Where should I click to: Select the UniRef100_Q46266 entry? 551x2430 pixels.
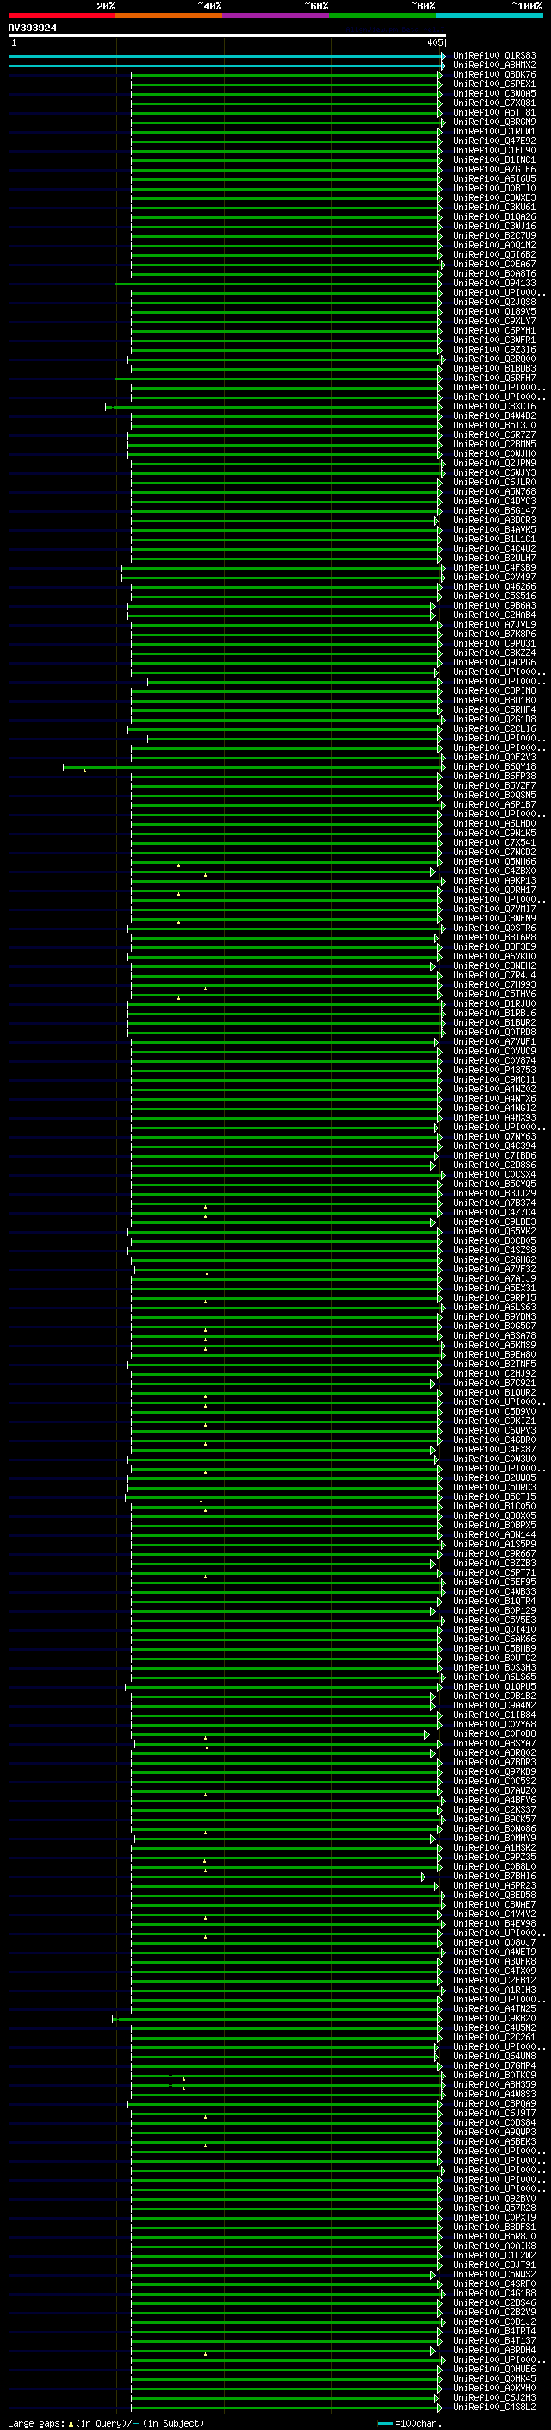tap(494, 587)
